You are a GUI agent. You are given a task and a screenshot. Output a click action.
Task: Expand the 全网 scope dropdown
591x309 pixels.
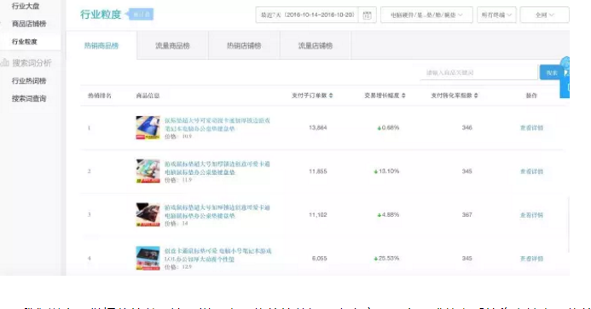point(545,15)
